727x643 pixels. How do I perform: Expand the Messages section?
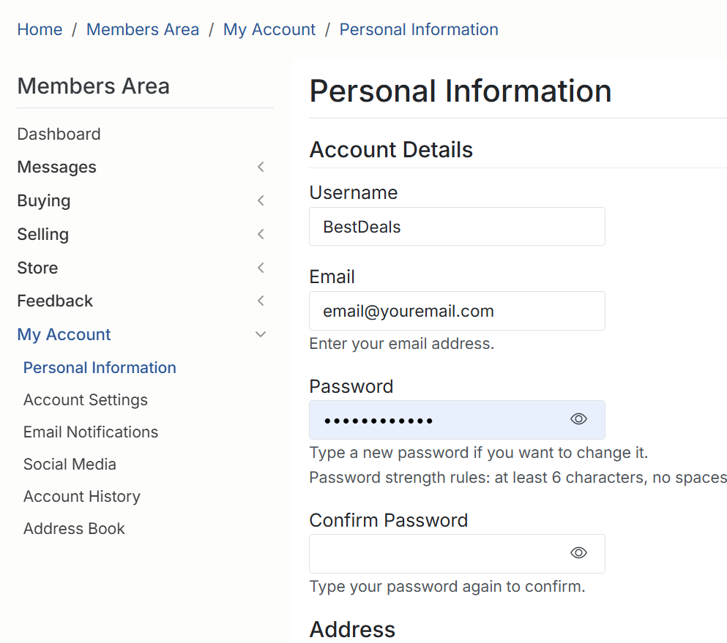click(260, 167)
